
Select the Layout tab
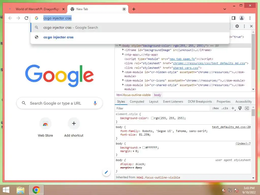click(x=154, y=102)
